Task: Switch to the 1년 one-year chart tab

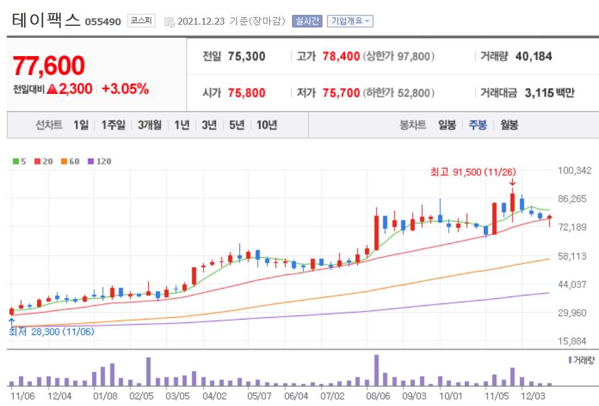Action: click(x=181, y=125)
